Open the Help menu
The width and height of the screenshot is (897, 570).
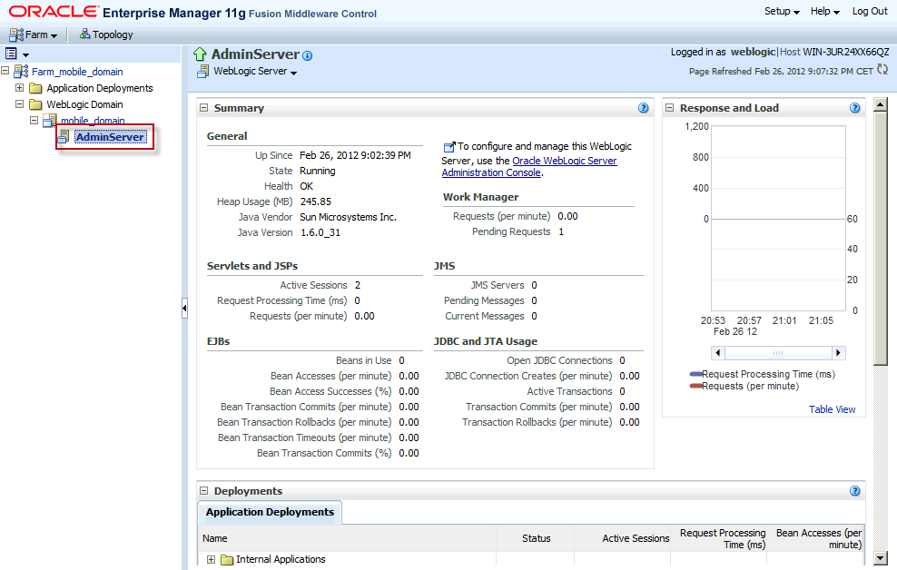pyautogui.click(x=824, y=12)
